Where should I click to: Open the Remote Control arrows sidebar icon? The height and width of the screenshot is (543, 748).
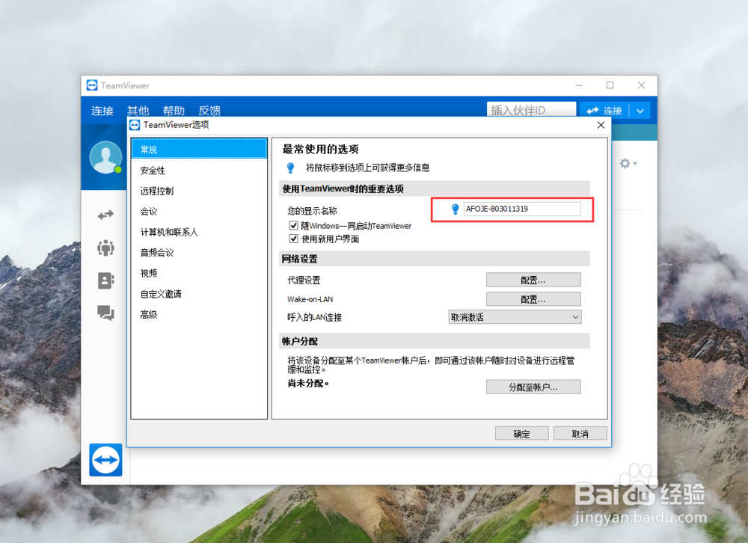pos(105,215)
